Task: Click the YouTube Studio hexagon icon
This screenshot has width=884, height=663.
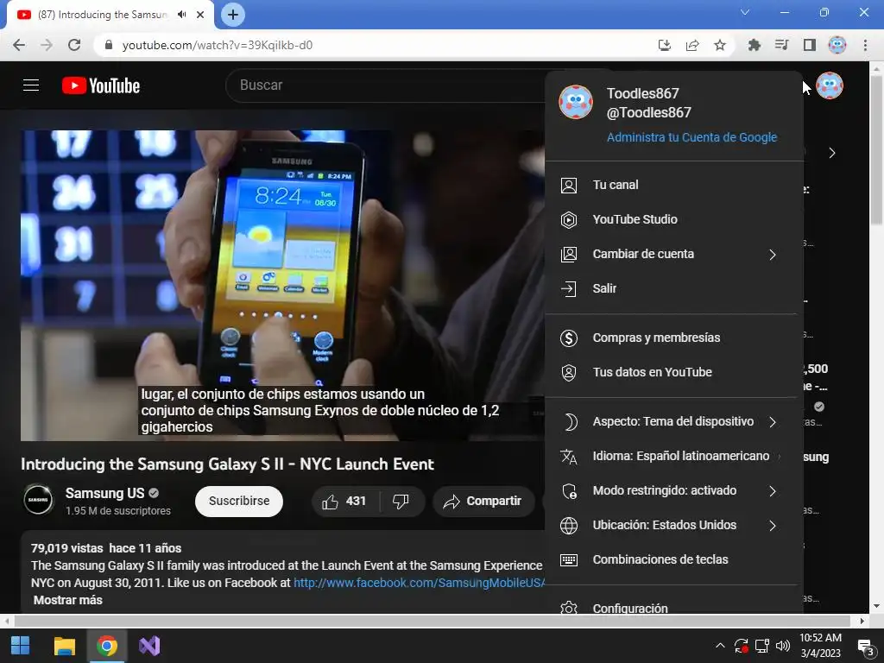Action: [569, 219]
